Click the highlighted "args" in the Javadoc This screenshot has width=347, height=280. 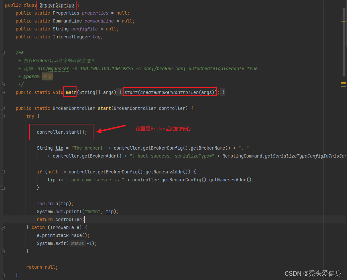pyautogui.click(x=47, y=77)
